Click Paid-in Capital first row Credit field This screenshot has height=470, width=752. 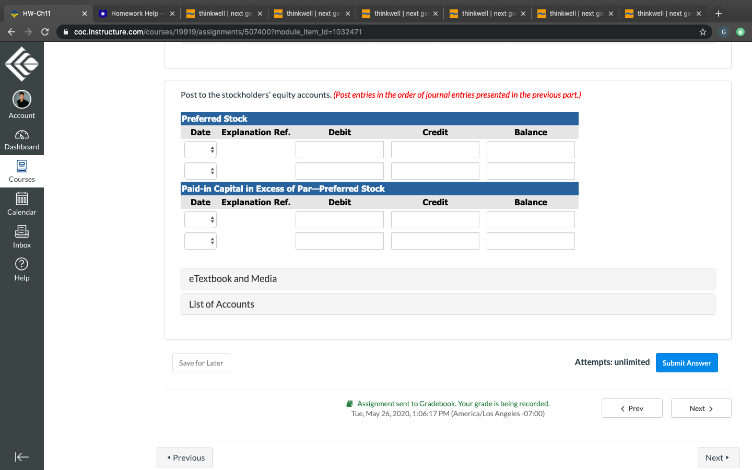tap(435, 220)
